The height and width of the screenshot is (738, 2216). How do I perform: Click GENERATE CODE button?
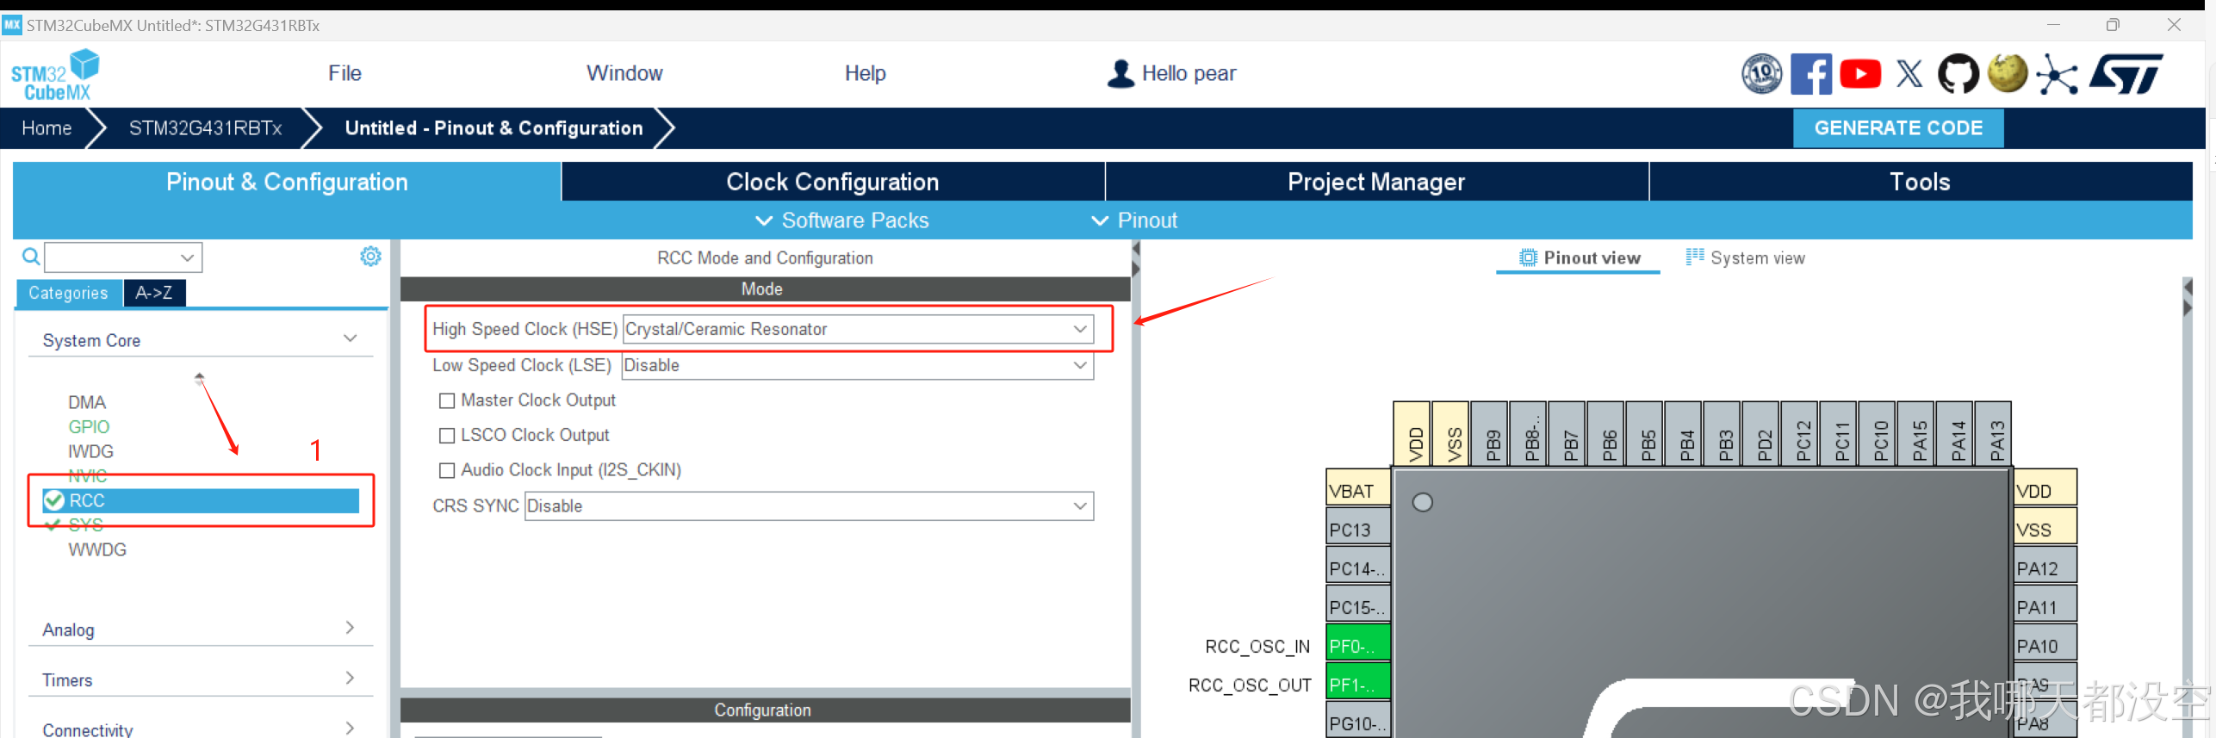(1898, 128)
